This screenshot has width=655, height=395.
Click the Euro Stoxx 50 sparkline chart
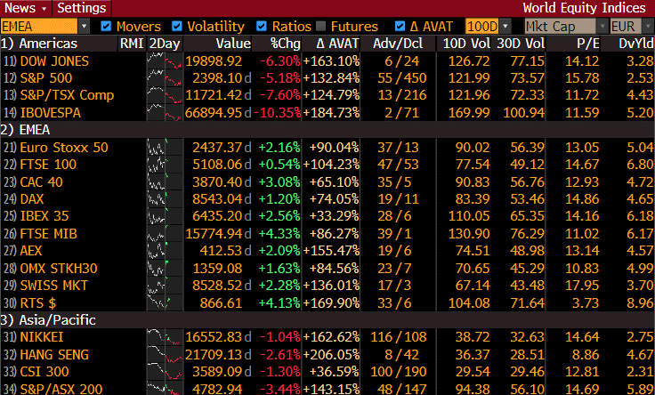click(165, 148)
